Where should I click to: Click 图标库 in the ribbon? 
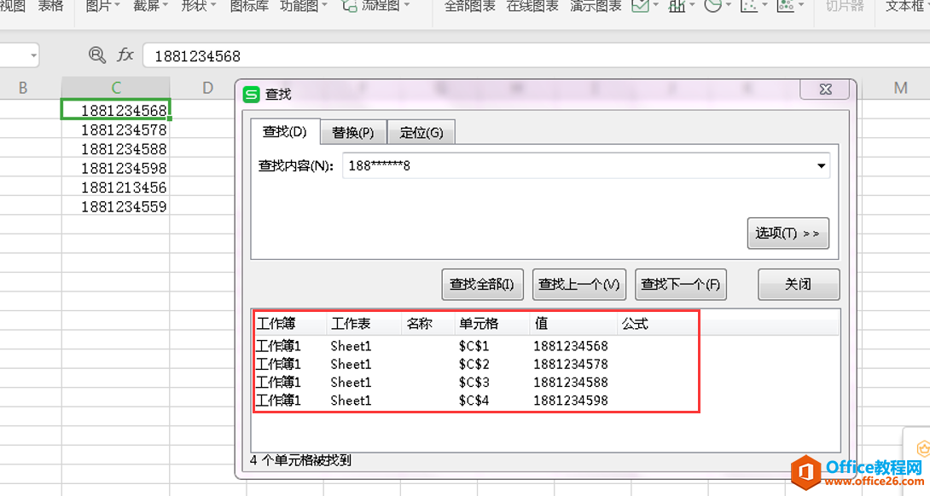(x=249, y=7)
